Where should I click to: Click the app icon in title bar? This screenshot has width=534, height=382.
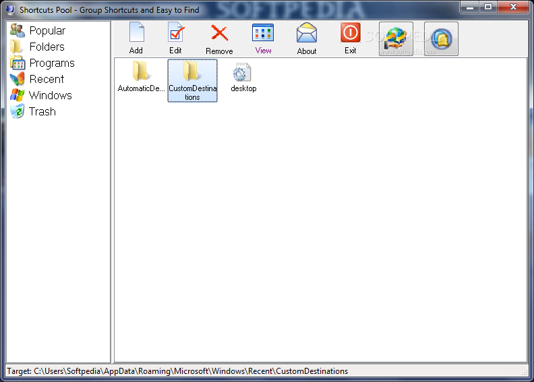click(x=10, y=9)
